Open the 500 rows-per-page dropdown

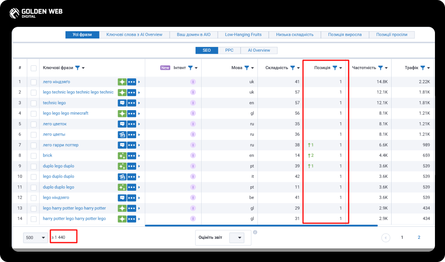click(x=35, y=238)
